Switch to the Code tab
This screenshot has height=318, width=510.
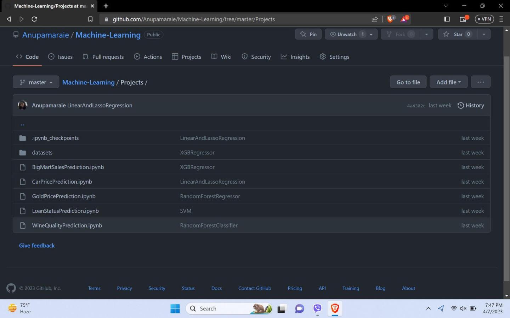(x=27, y=57)
